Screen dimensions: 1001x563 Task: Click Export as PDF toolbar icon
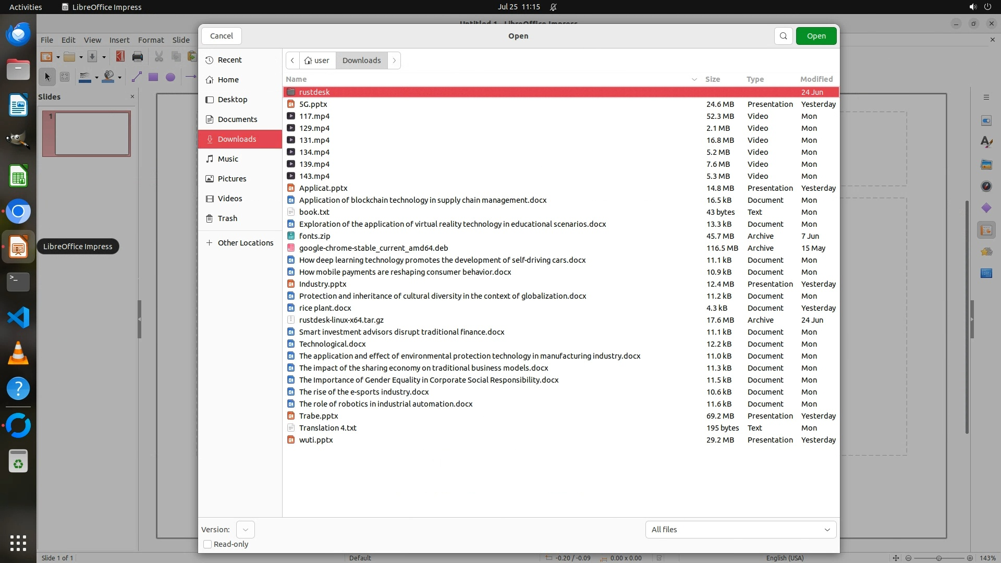120,57
